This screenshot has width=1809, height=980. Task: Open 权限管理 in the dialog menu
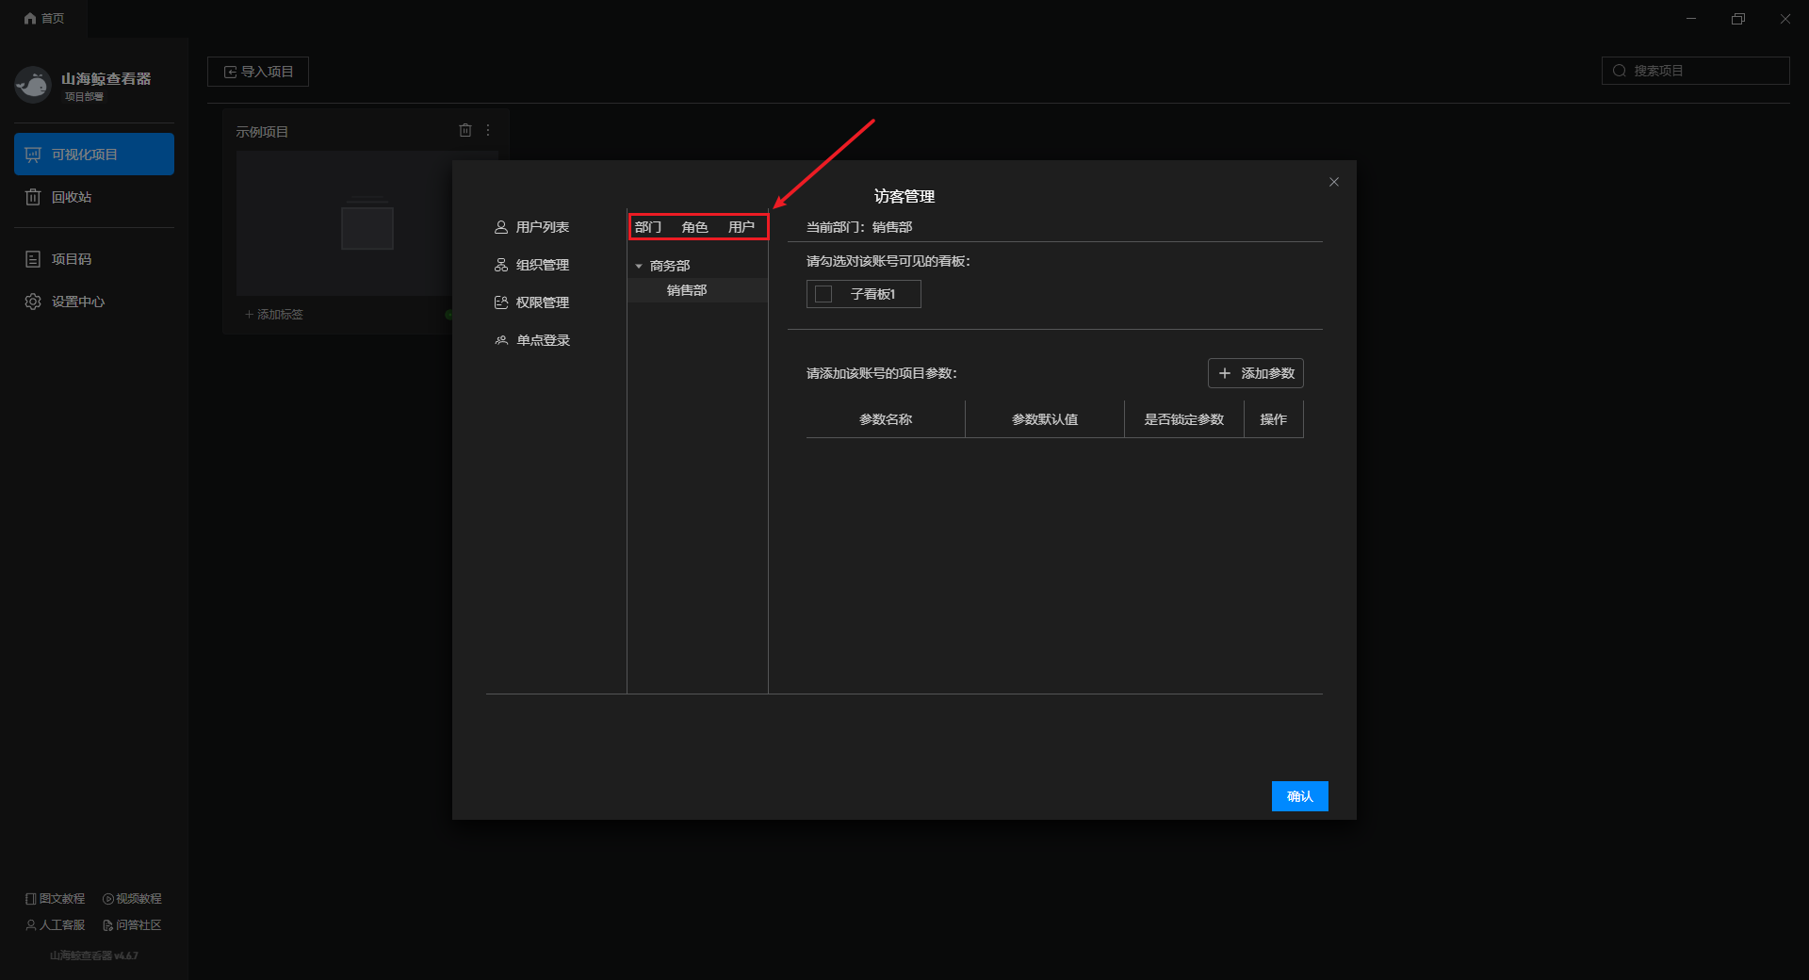[542, 302]
